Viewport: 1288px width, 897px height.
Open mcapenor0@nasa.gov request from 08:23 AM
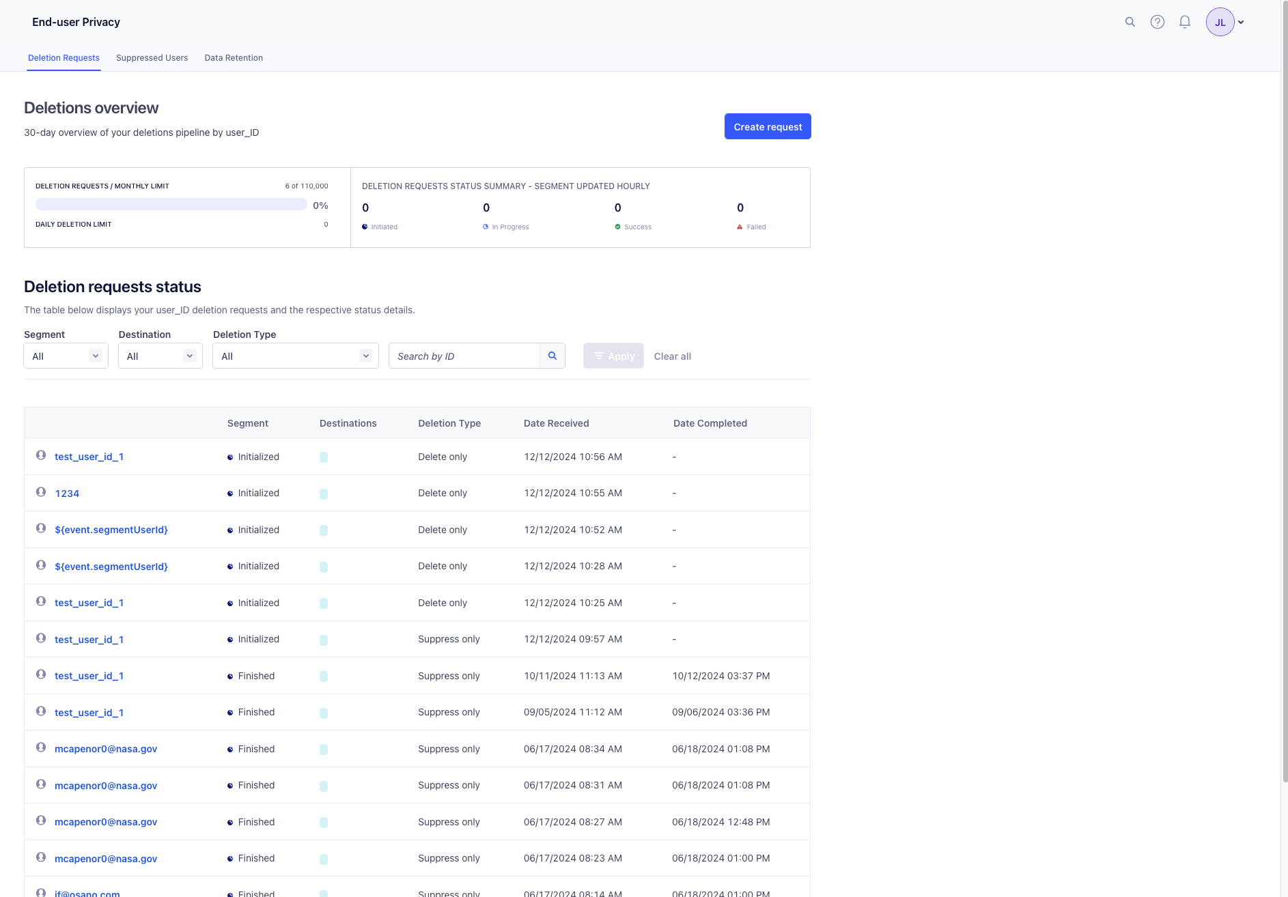106,859
